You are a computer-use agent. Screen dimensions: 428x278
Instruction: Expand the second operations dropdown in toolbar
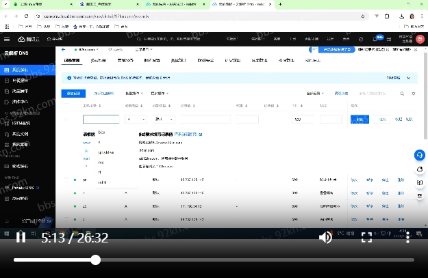tap(160, 94)
